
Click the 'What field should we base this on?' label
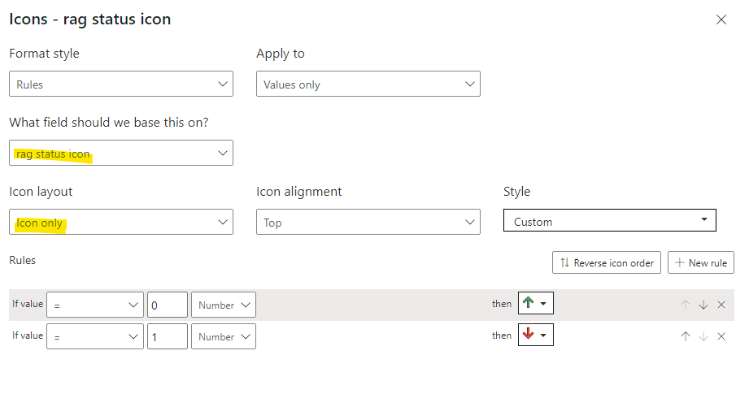click(109, 123)
